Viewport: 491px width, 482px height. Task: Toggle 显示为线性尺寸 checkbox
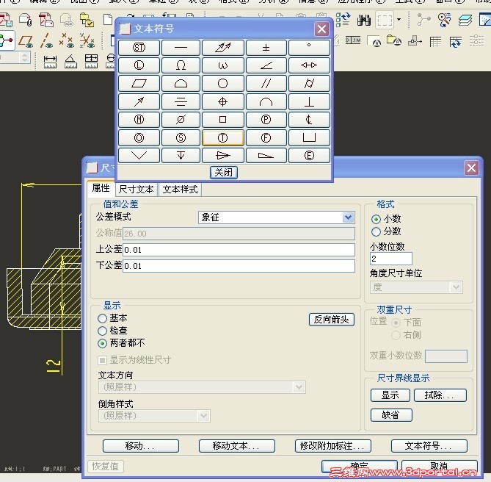(x=102, y=360)
